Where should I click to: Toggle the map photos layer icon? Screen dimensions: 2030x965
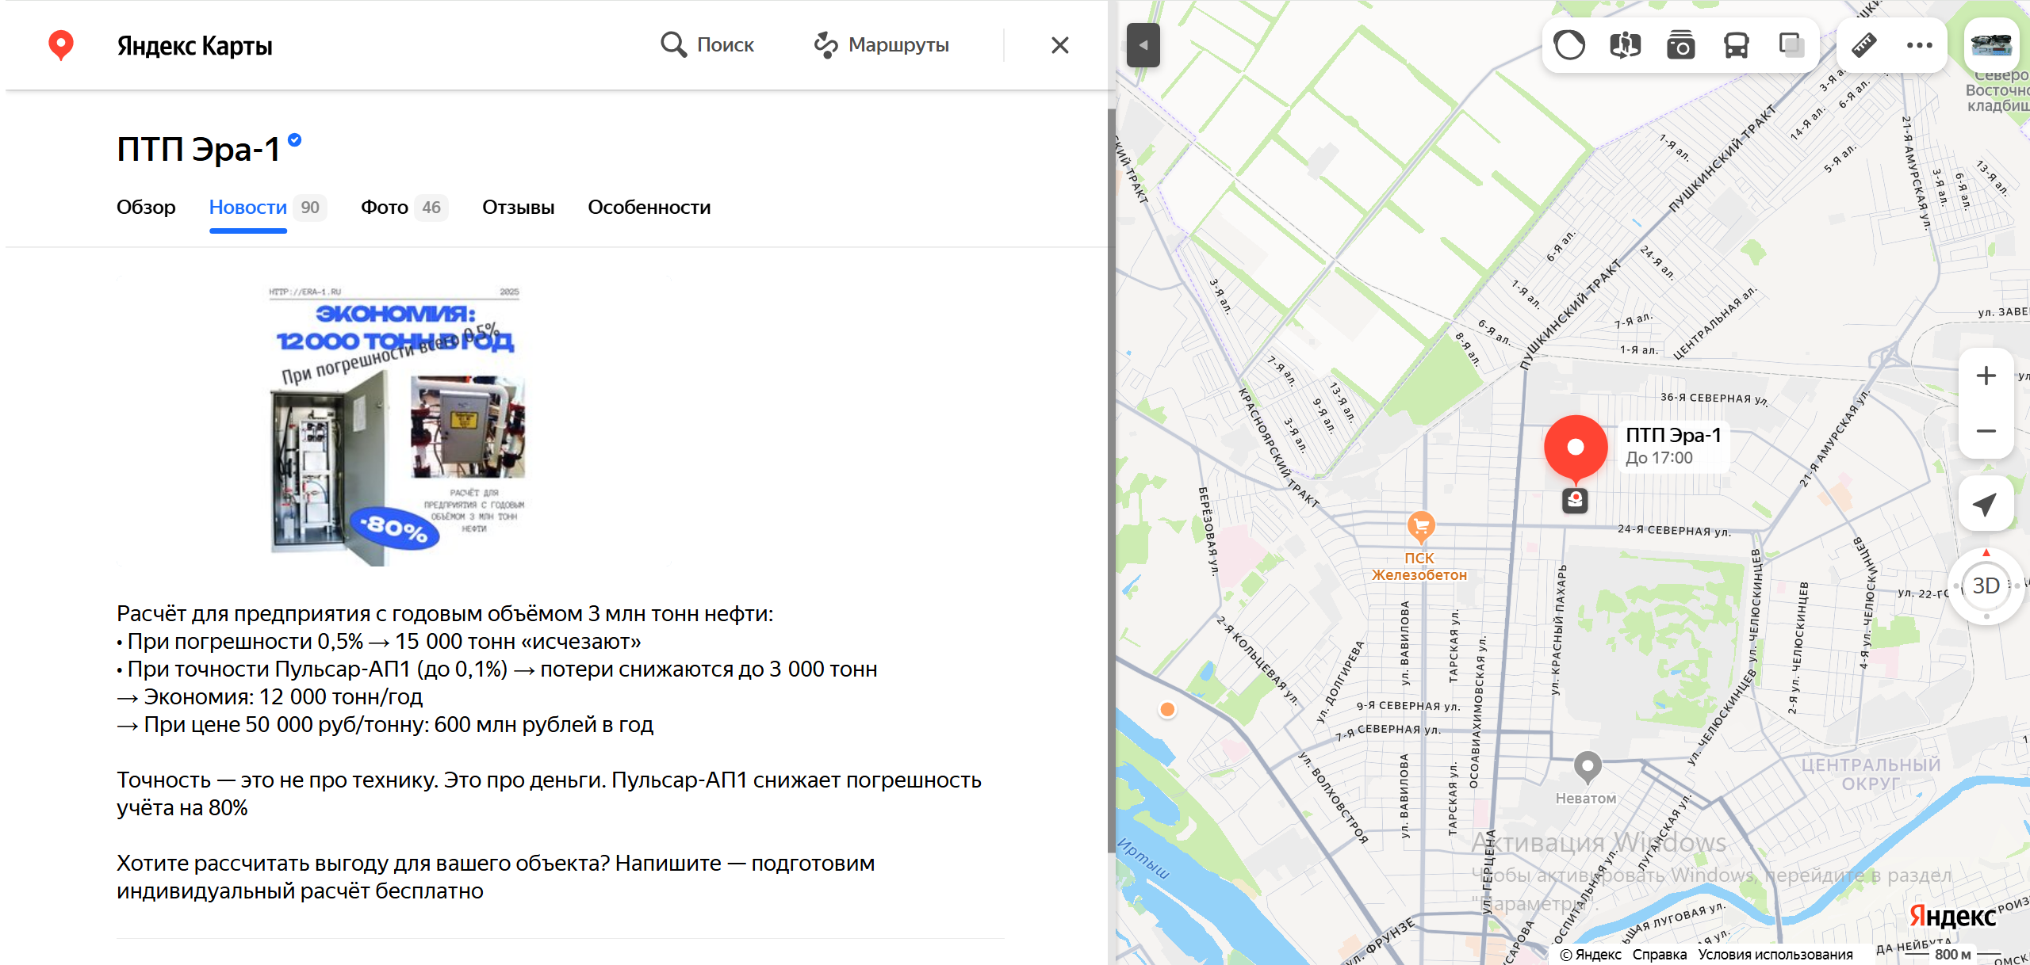(x=1681, y=45)
